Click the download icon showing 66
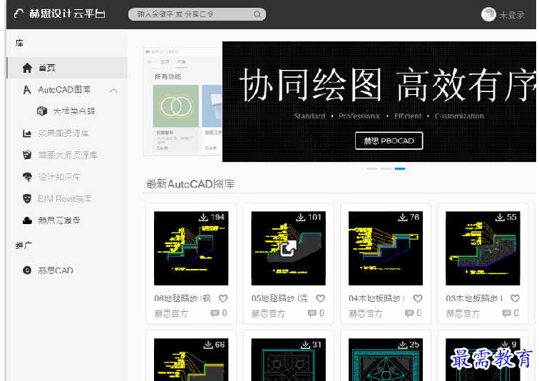The width and height of the screenshot is (539, 381). [x=208, y=344]
